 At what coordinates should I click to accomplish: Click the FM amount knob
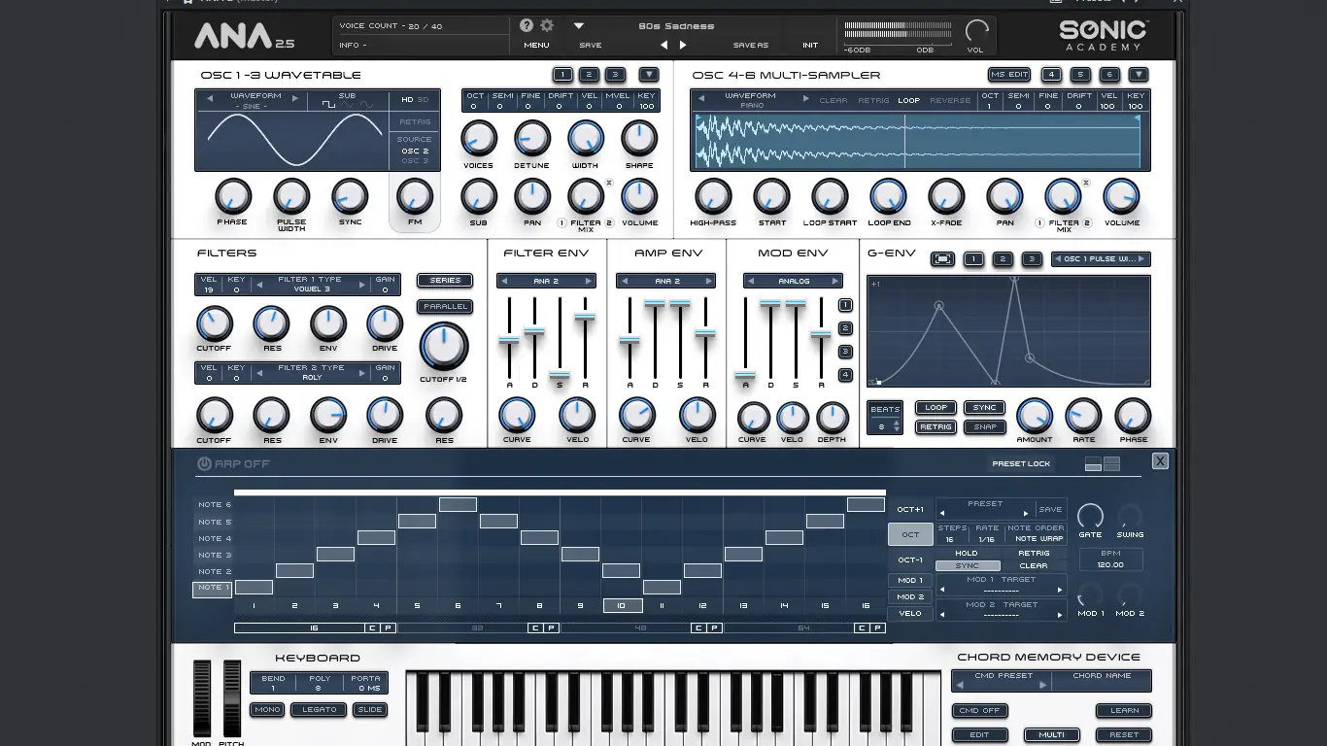[x=415, y=197]
